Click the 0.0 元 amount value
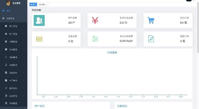199x109 pixels. click(123, 23)
